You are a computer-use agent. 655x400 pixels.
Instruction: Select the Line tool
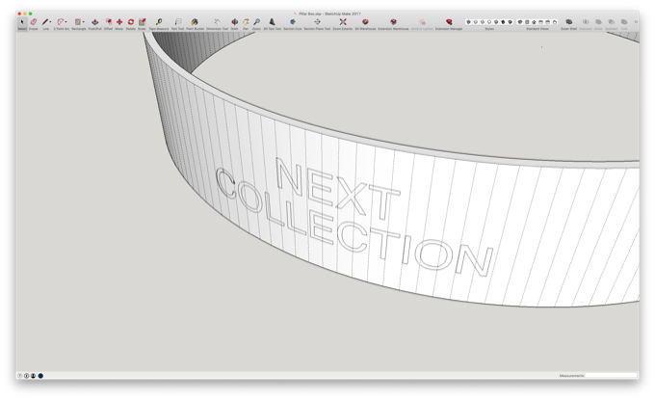click(45, 22)
